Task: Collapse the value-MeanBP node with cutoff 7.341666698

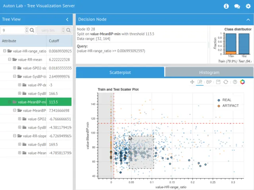Action: coord(15,110)
